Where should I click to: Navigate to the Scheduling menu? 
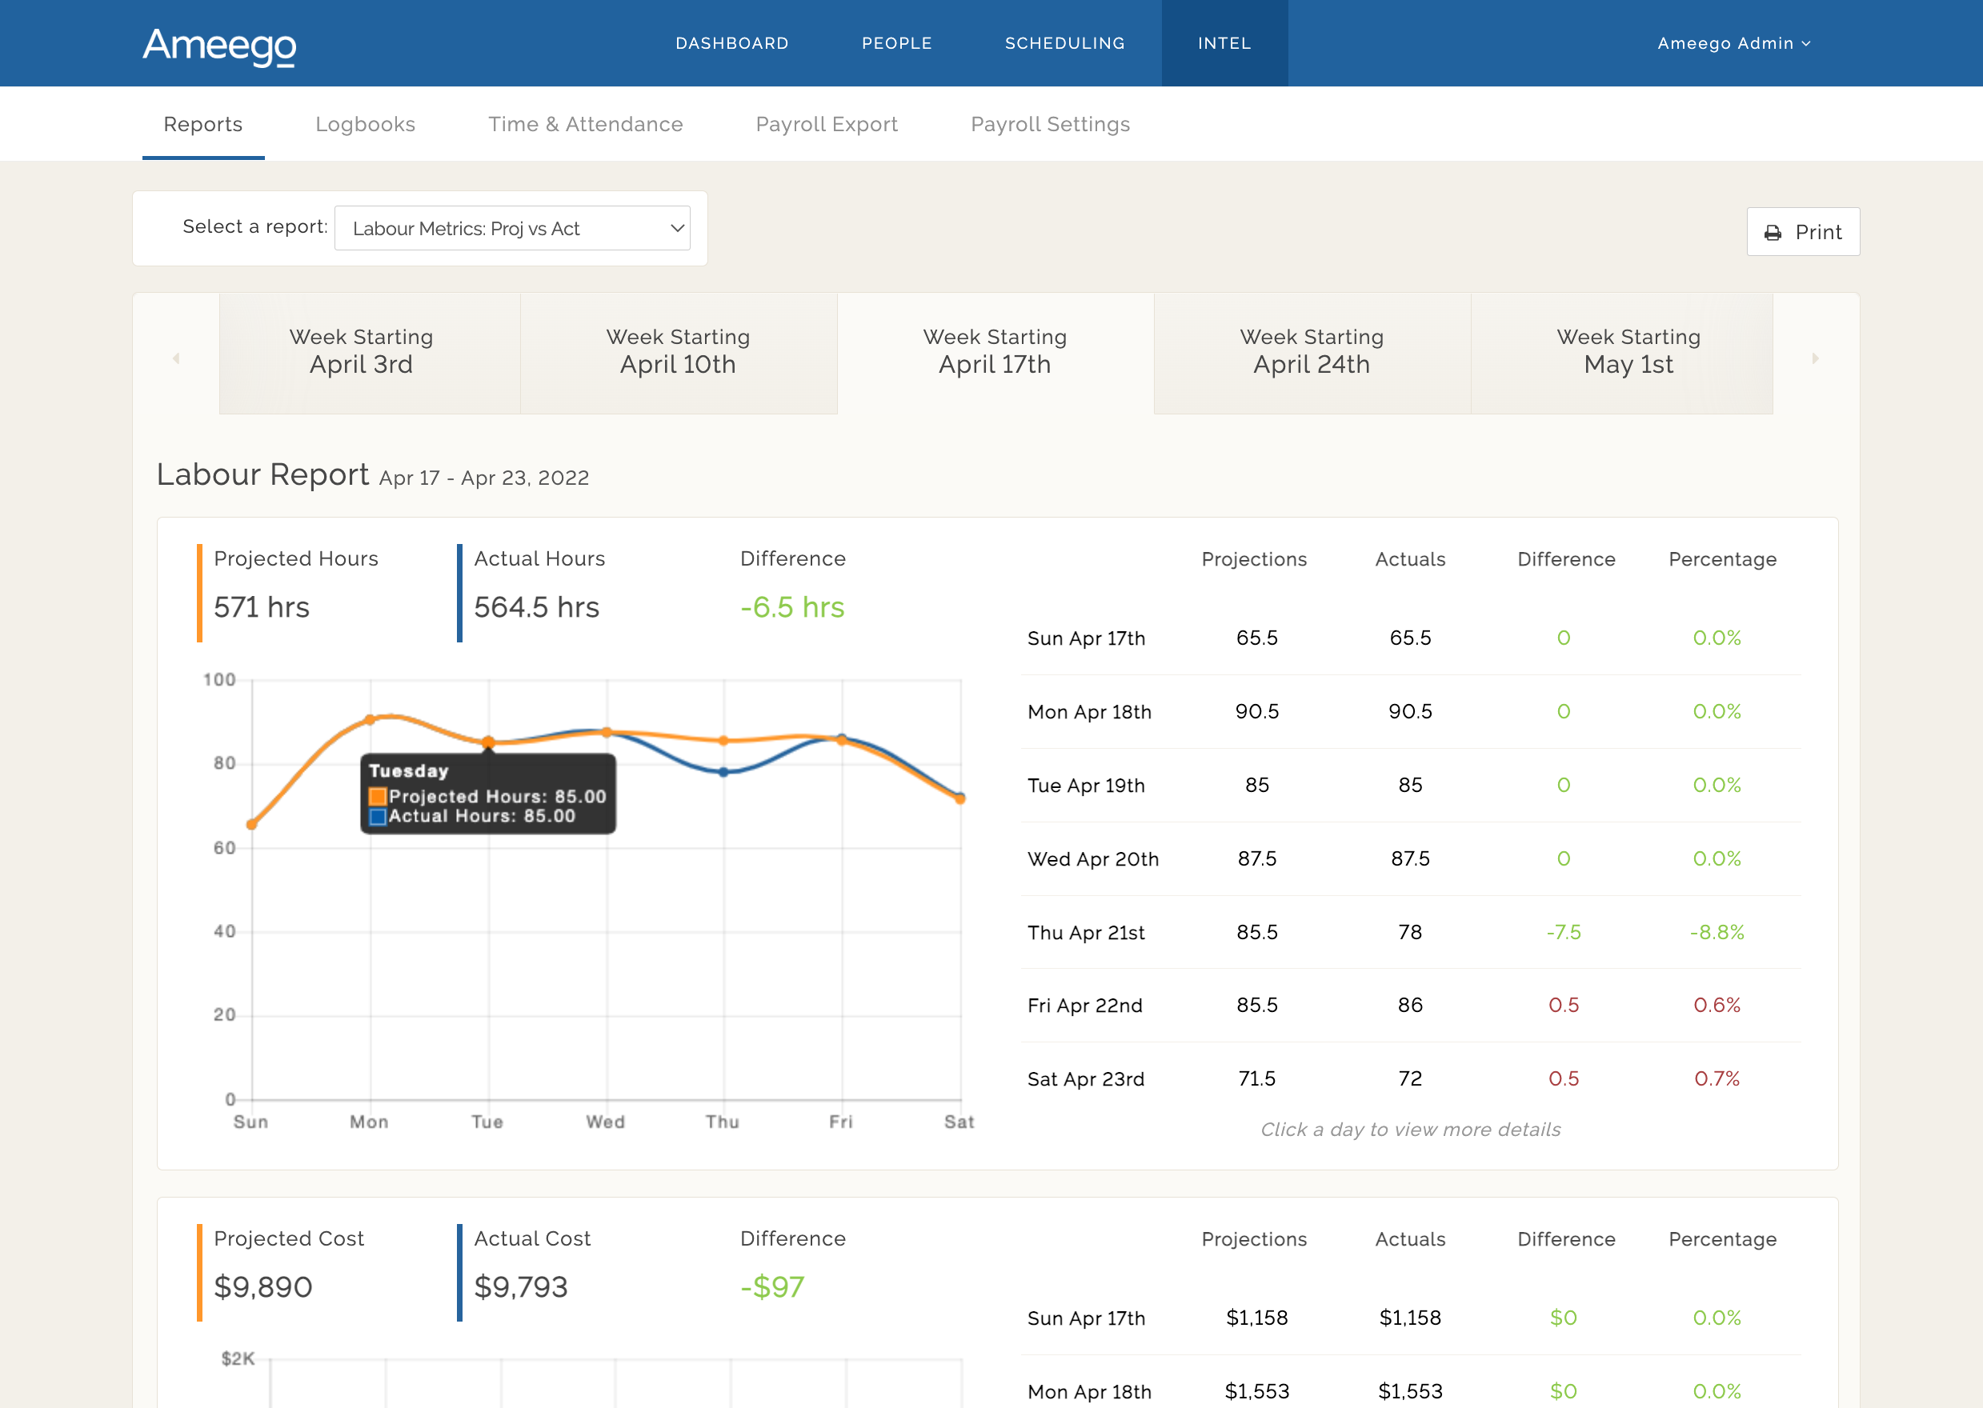tap(1065, 42)
